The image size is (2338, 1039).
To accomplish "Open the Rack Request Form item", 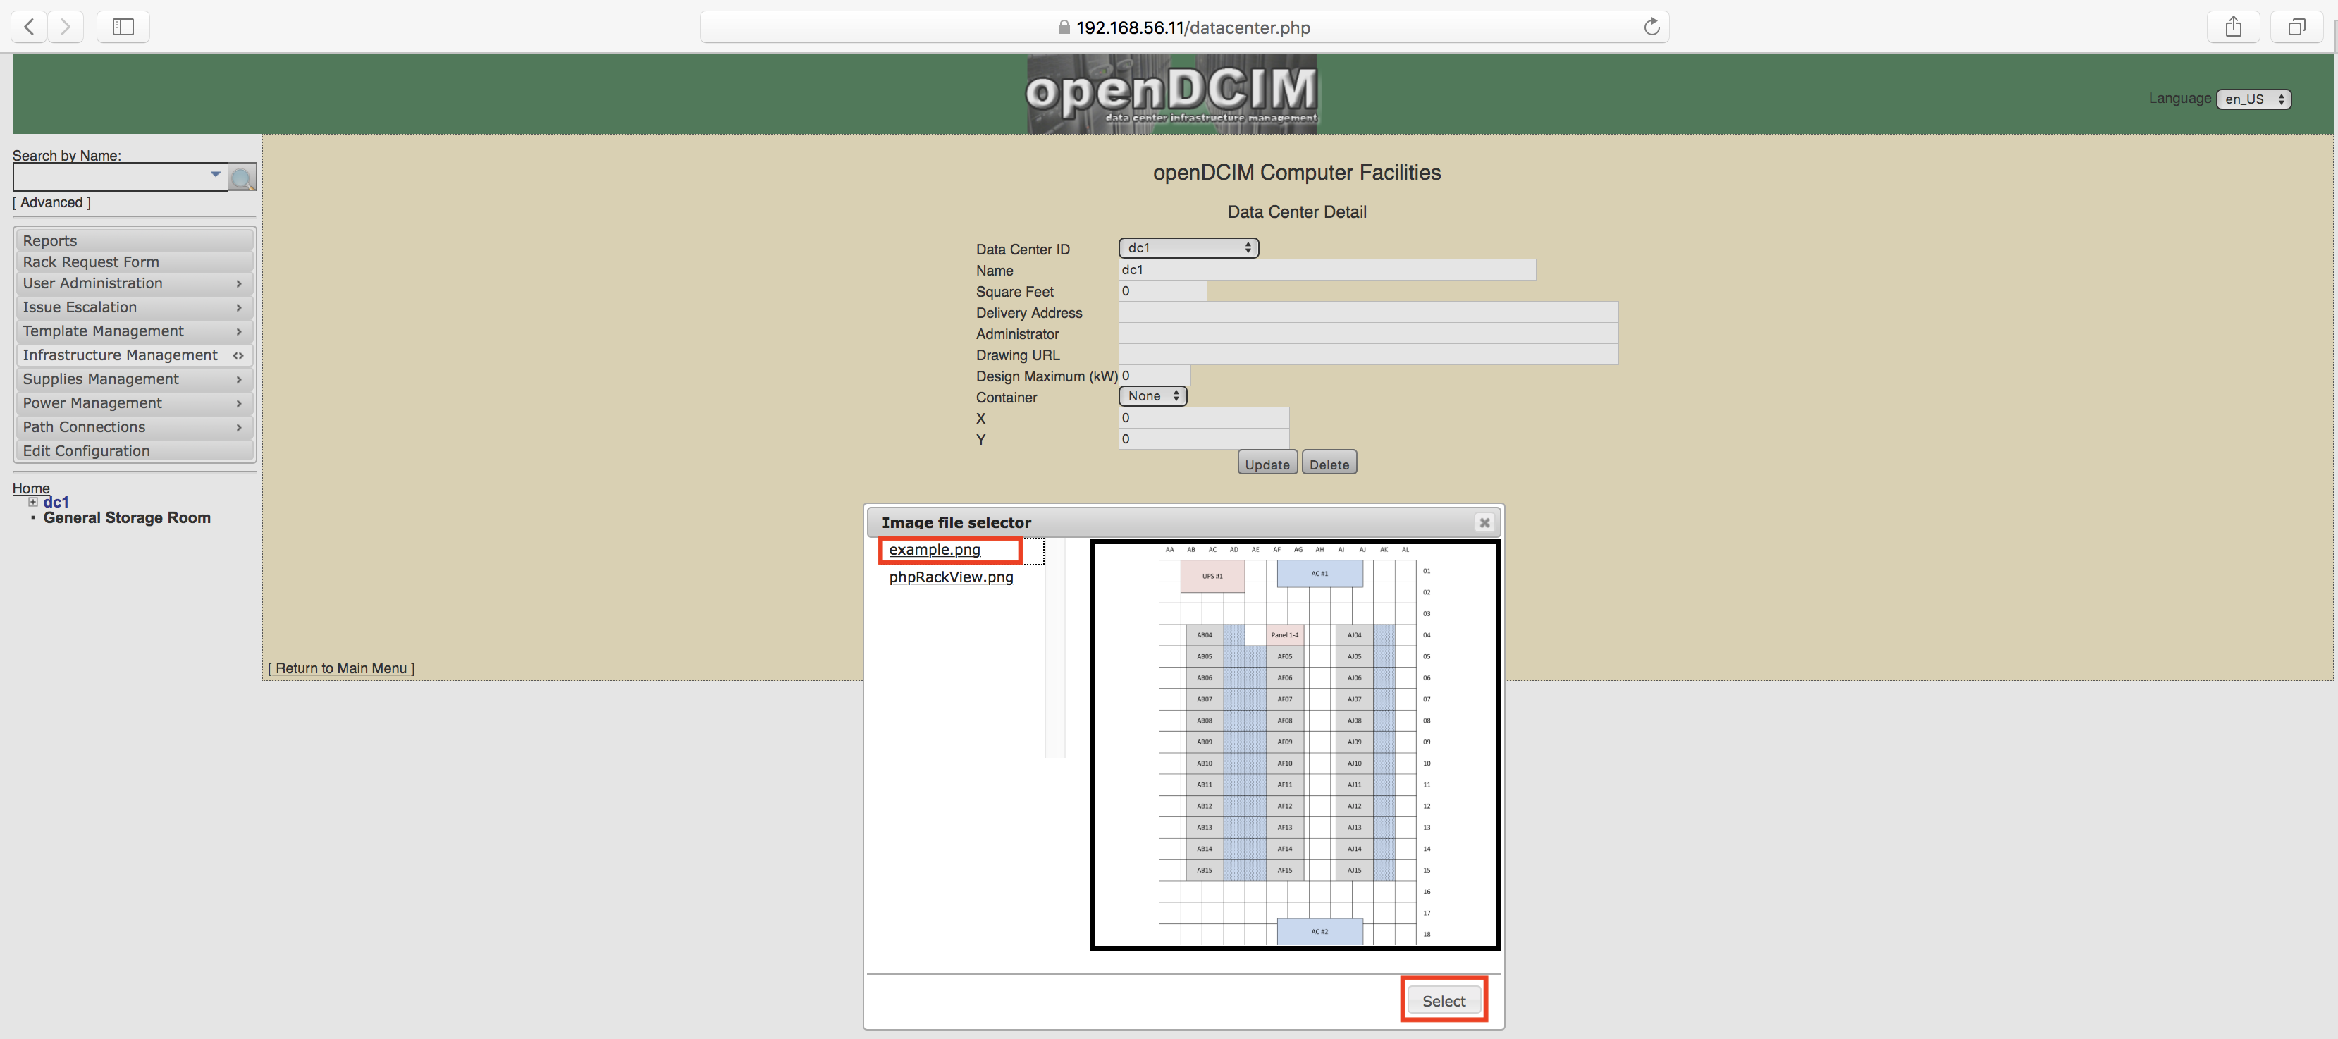I will [x=135, y=262].
